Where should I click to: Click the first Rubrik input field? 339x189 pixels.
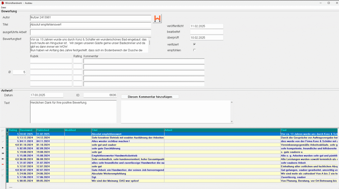[51, 61]
